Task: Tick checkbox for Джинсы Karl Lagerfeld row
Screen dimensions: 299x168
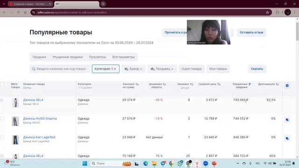Action: coord(2,137)
